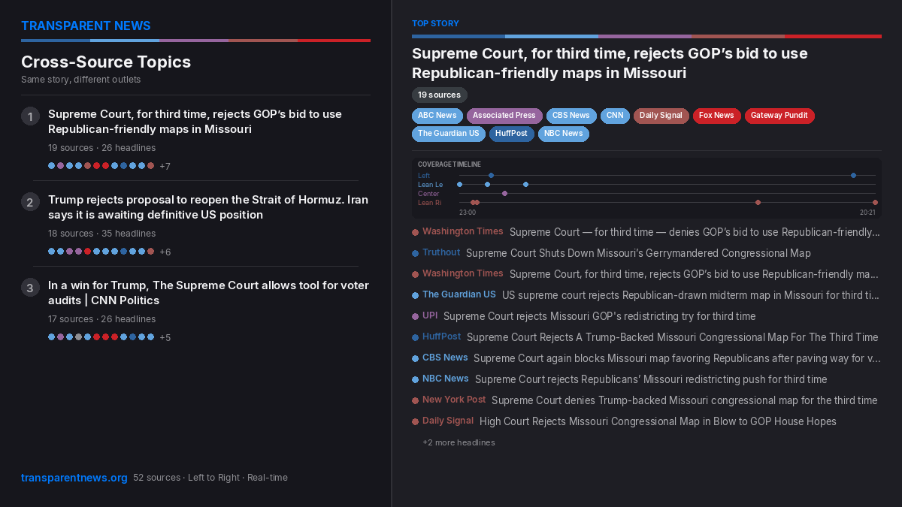Screen dimensions: 902x507
Task: Select the Daily Signal source chip
Action: [x=661, y=116]
